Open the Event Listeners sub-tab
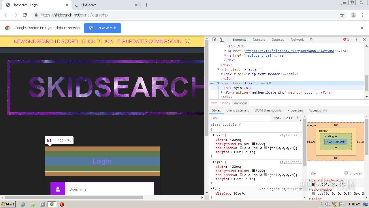The image size is (369, 208). [238, 110]
